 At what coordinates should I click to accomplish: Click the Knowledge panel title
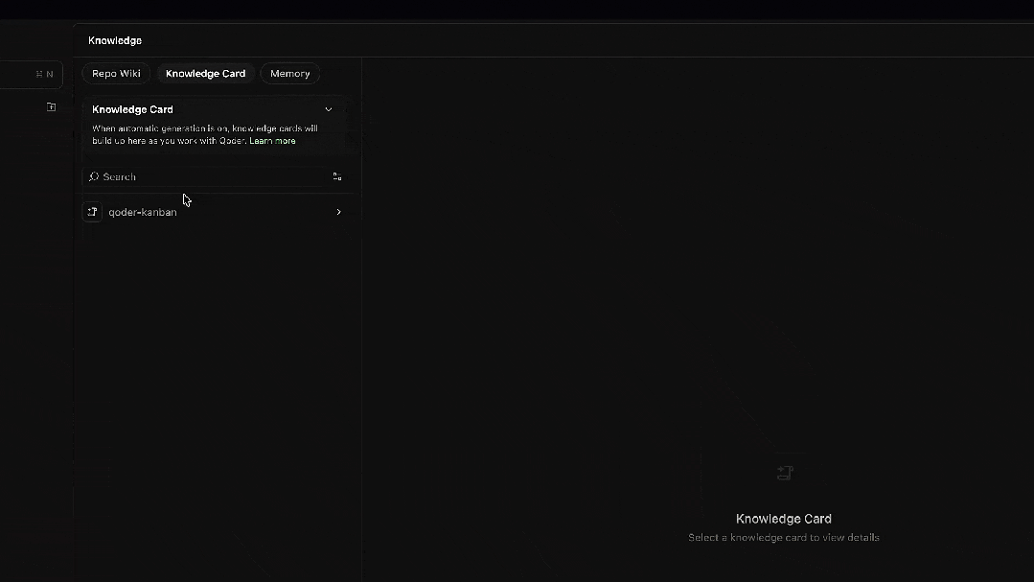pyautogui.click(x=115, y=40)
